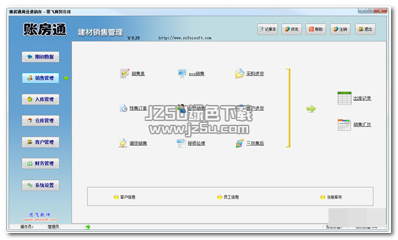398x240 pixels.
Task: Click the 建材销售管理 title text
Action: pyautogui.click(x=101, y=32)
